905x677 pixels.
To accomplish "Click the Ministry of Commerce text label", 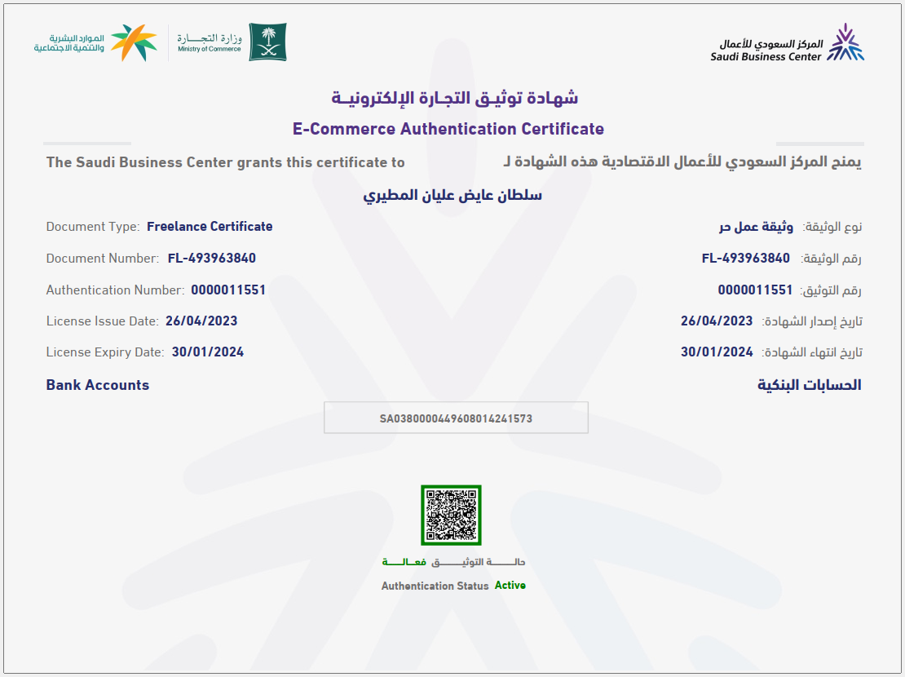I will click(x=210, y=49).
